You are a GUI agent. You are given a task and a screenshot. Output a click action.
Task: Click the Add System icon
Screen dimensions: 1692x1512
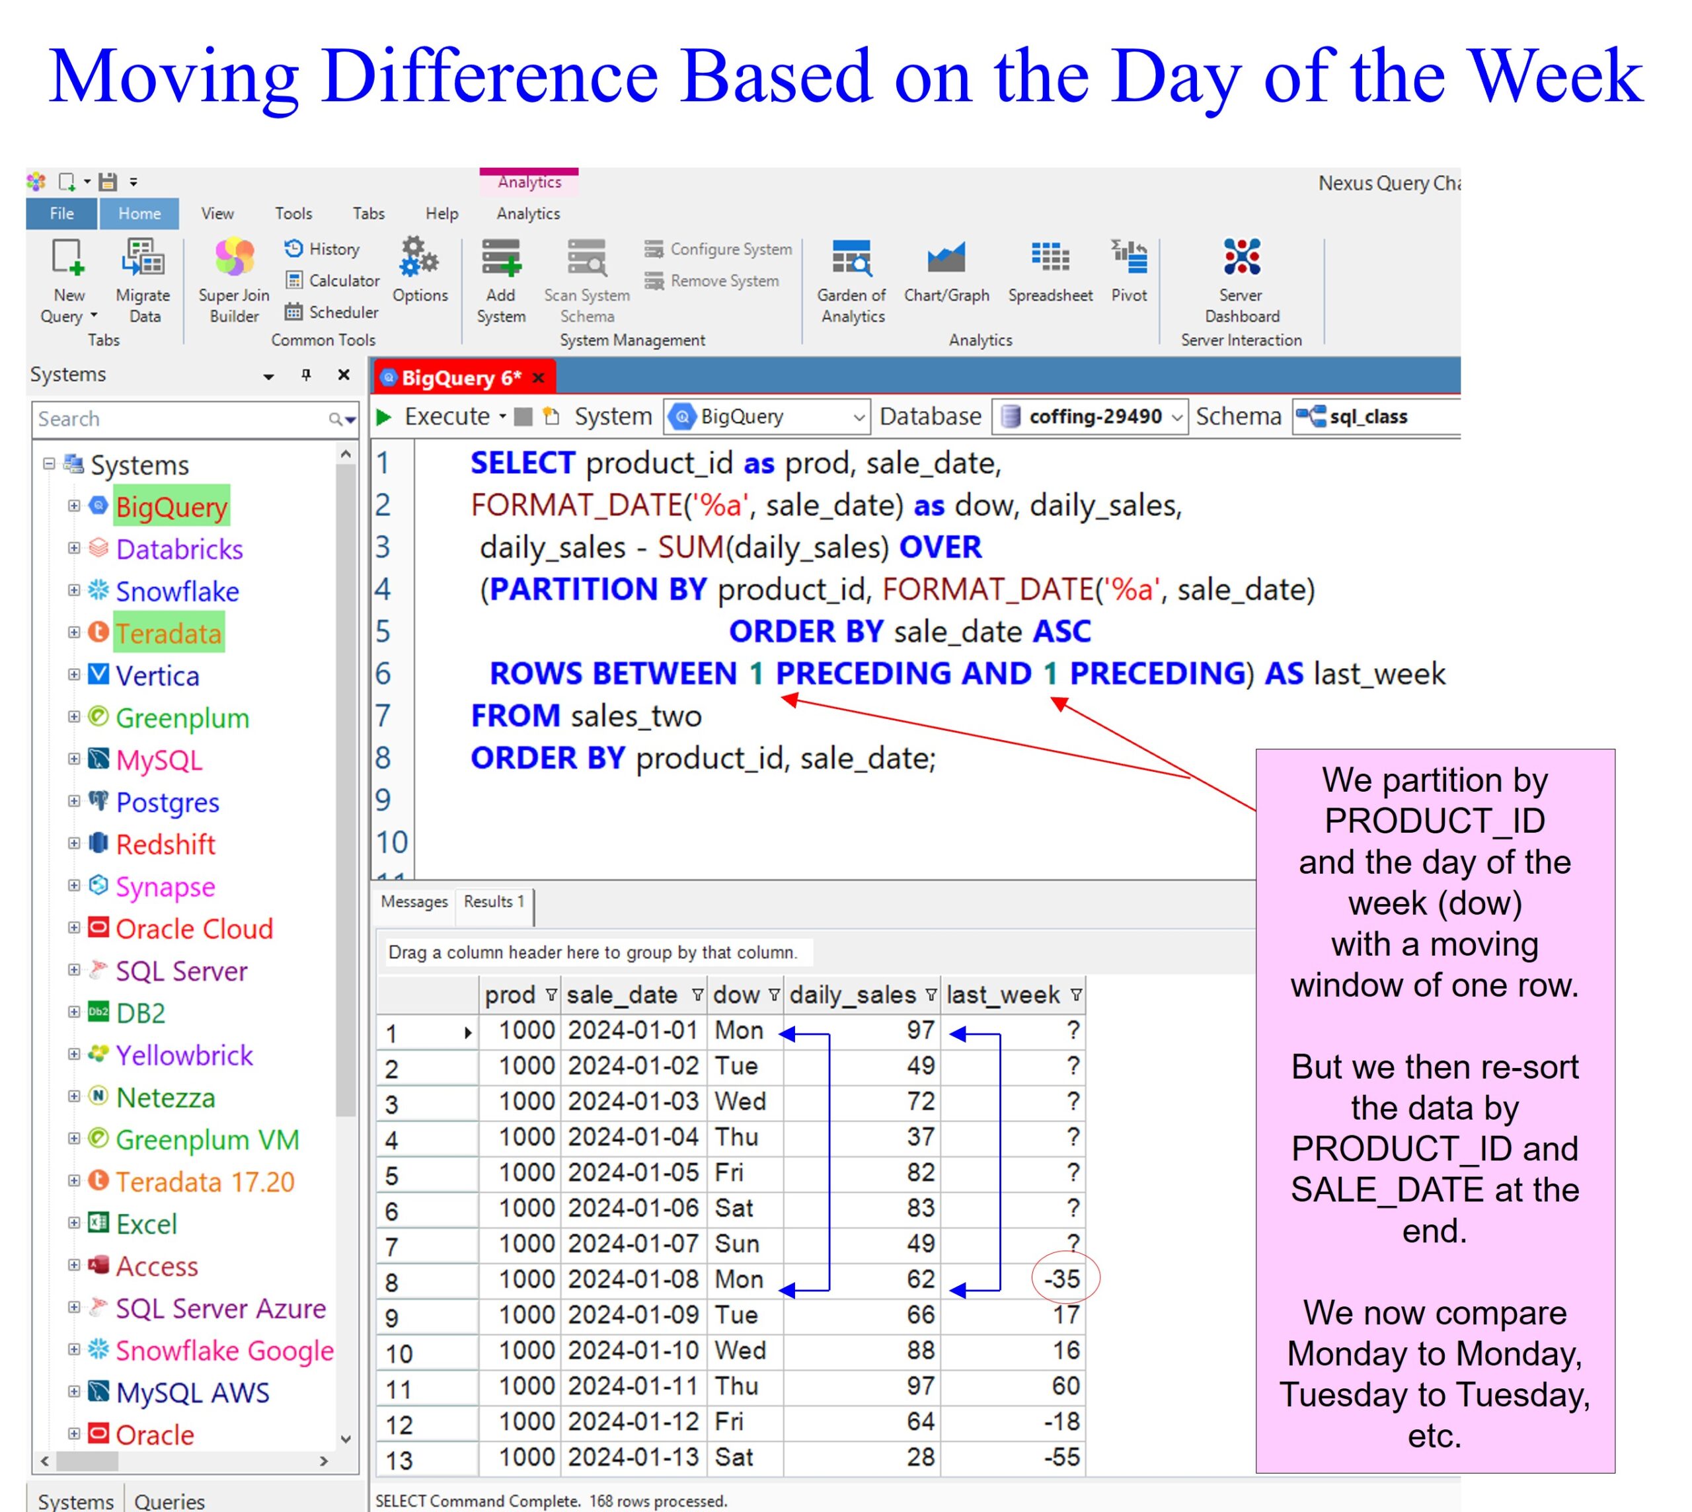tap(501, 258)
